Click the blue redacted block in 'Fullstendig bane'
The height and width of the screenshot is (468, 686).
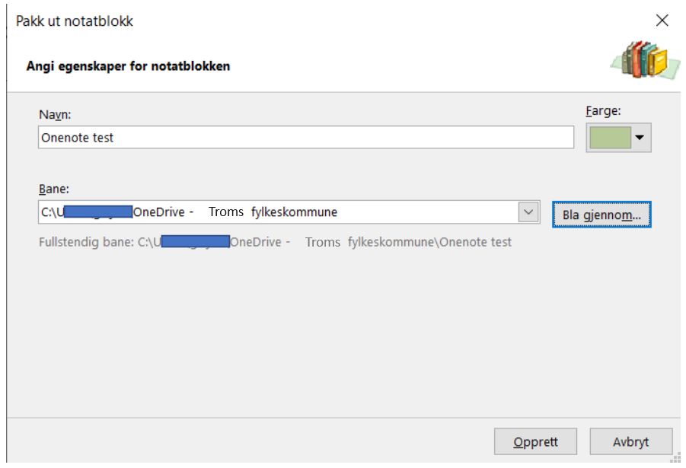pos(195,241)
